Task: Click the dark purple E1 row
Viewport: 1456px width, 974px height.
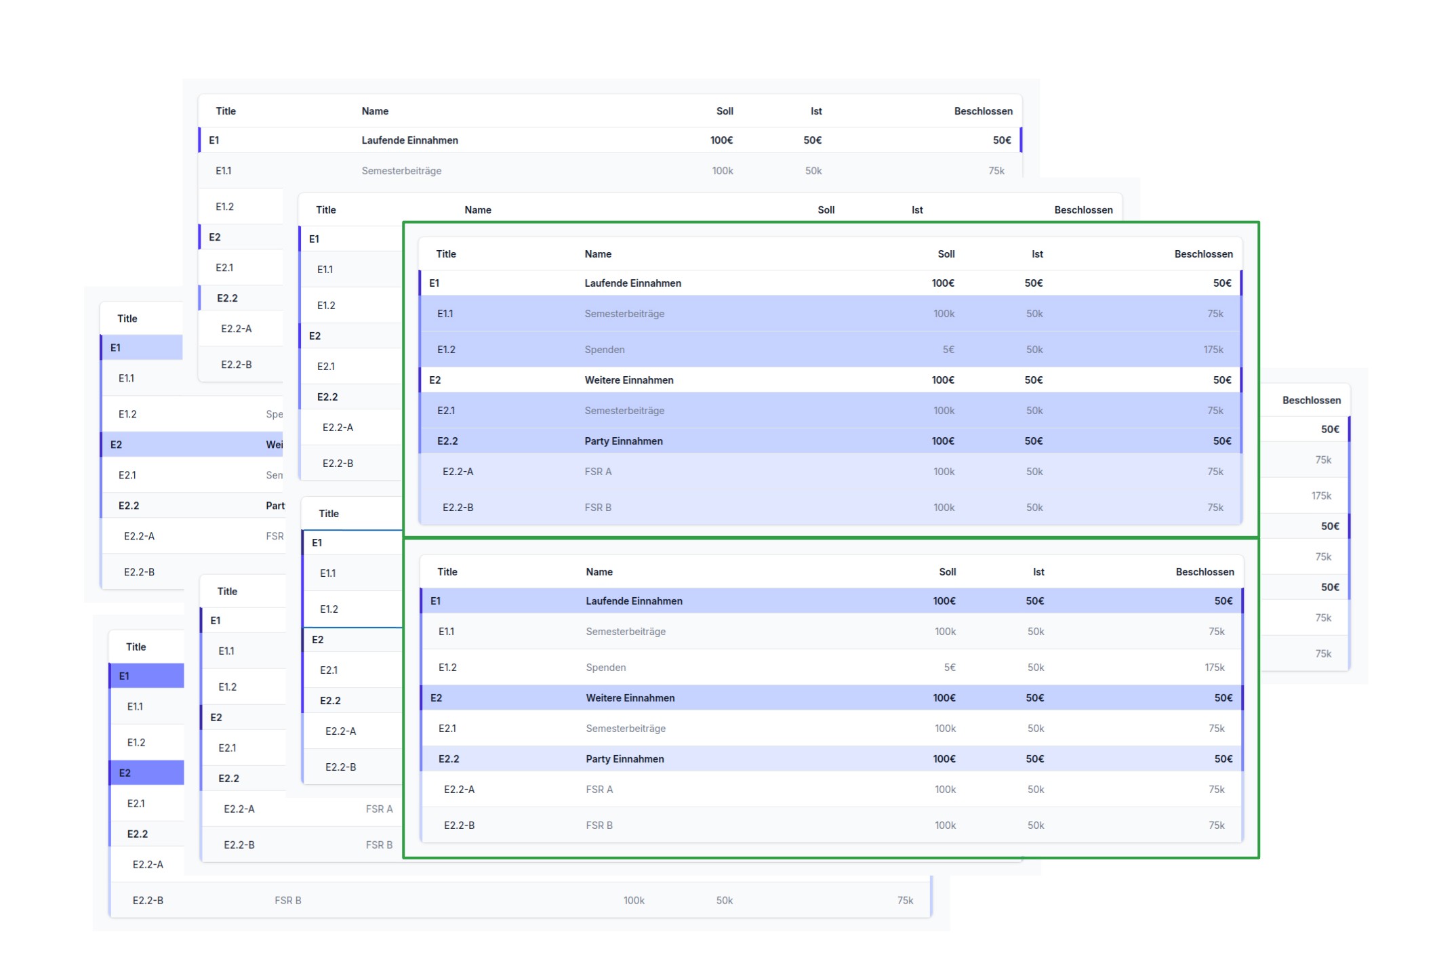Action: click(146, 676)
